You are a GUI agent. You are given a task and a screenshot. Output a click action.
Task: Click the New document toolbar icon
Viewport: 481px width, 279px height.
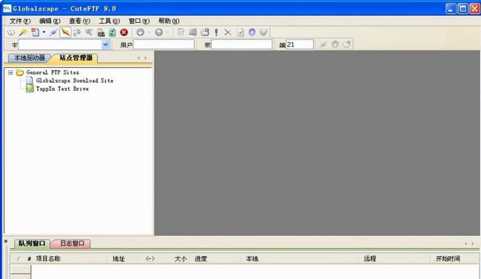pyautogui.click(x=36, y=32)
